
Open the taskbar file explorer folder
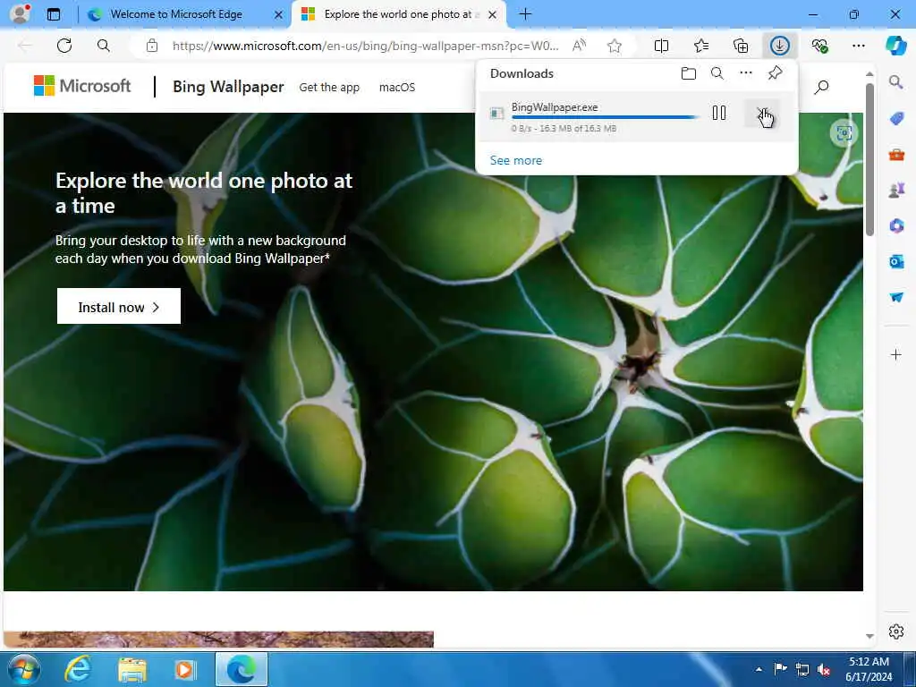132,669
